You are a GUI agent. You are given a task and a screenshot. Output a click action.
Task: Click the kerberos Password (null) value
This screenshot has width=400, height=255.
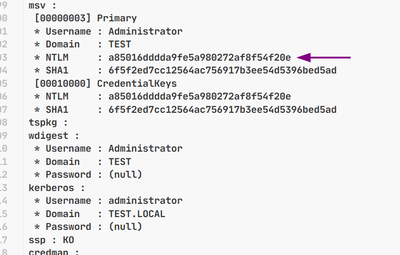click(125, 227)
